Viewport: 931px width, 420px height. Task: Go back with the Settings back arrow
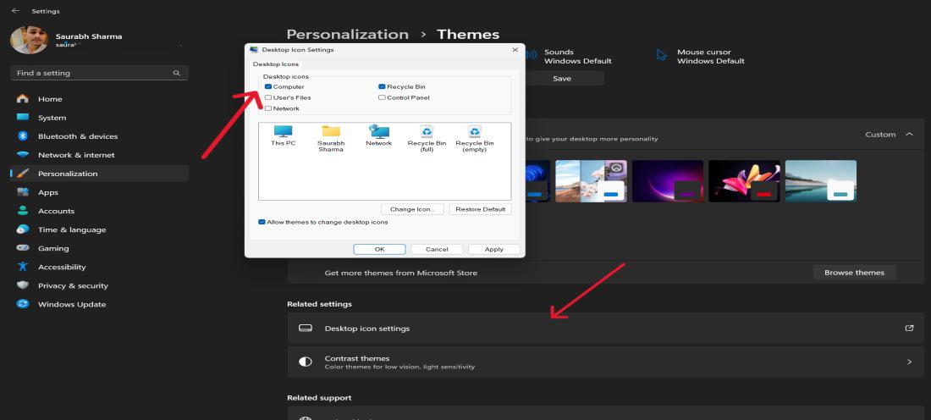tap(15, 11)
